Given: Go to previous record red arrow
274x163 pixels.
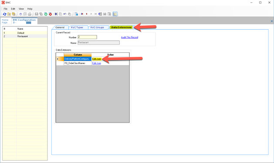Looking at the screenshot, I should [x=87, y=14].
